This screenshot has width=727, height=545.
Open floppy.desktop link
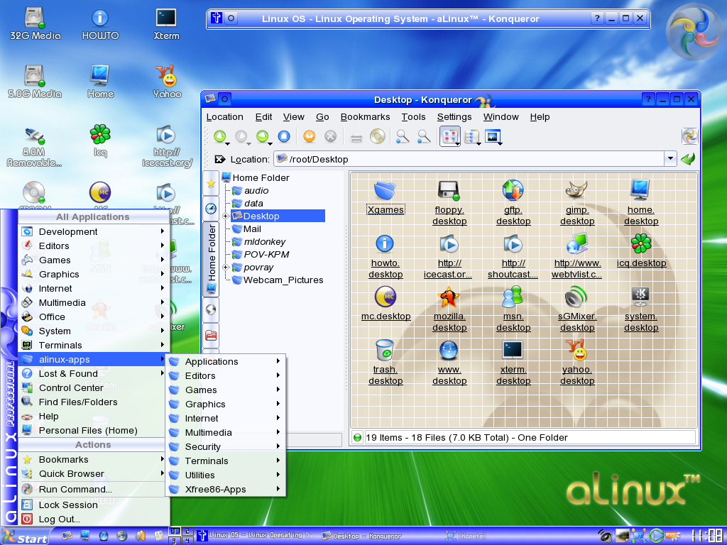(x=449, y=216)
